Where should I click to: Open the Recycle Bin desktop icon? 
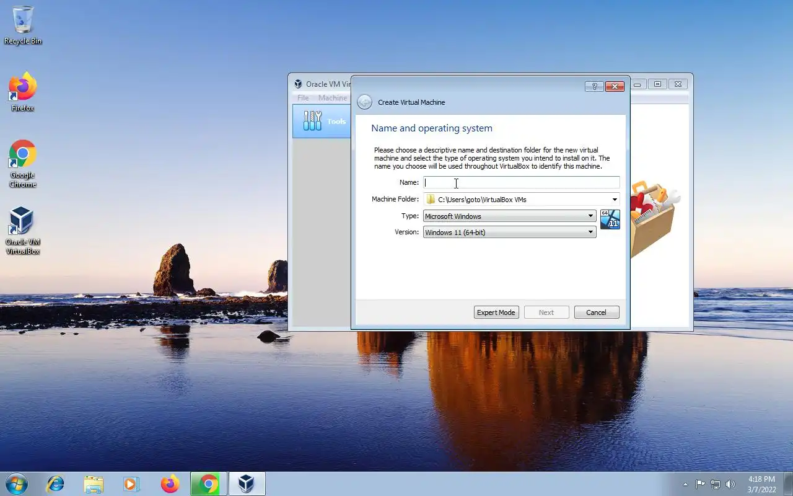pyautogui.click(x=23, y=25)
